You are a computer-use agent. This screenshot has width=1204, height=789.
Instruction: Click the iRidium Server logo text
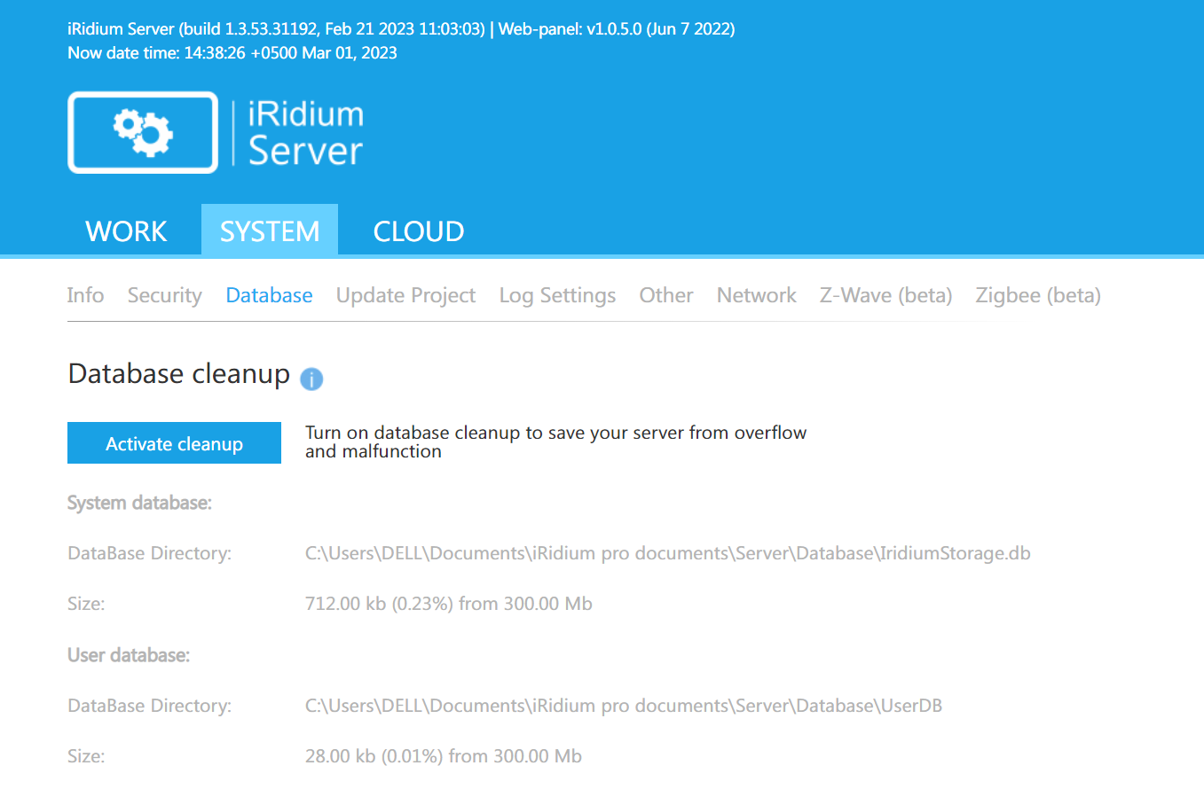(305, 133)
